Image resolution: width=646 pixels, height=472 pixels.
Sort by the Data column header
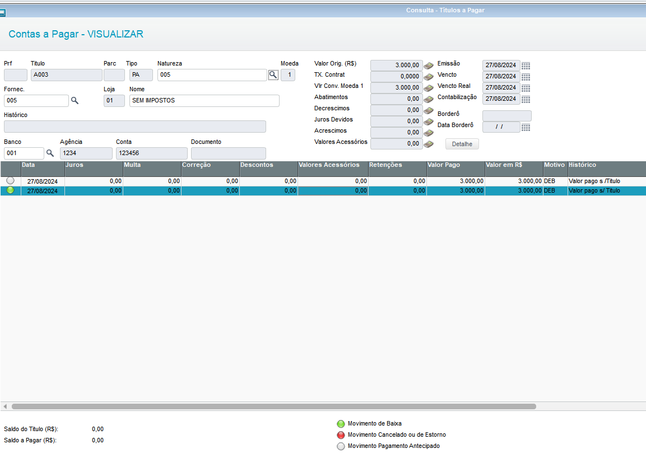pos(43,169)
